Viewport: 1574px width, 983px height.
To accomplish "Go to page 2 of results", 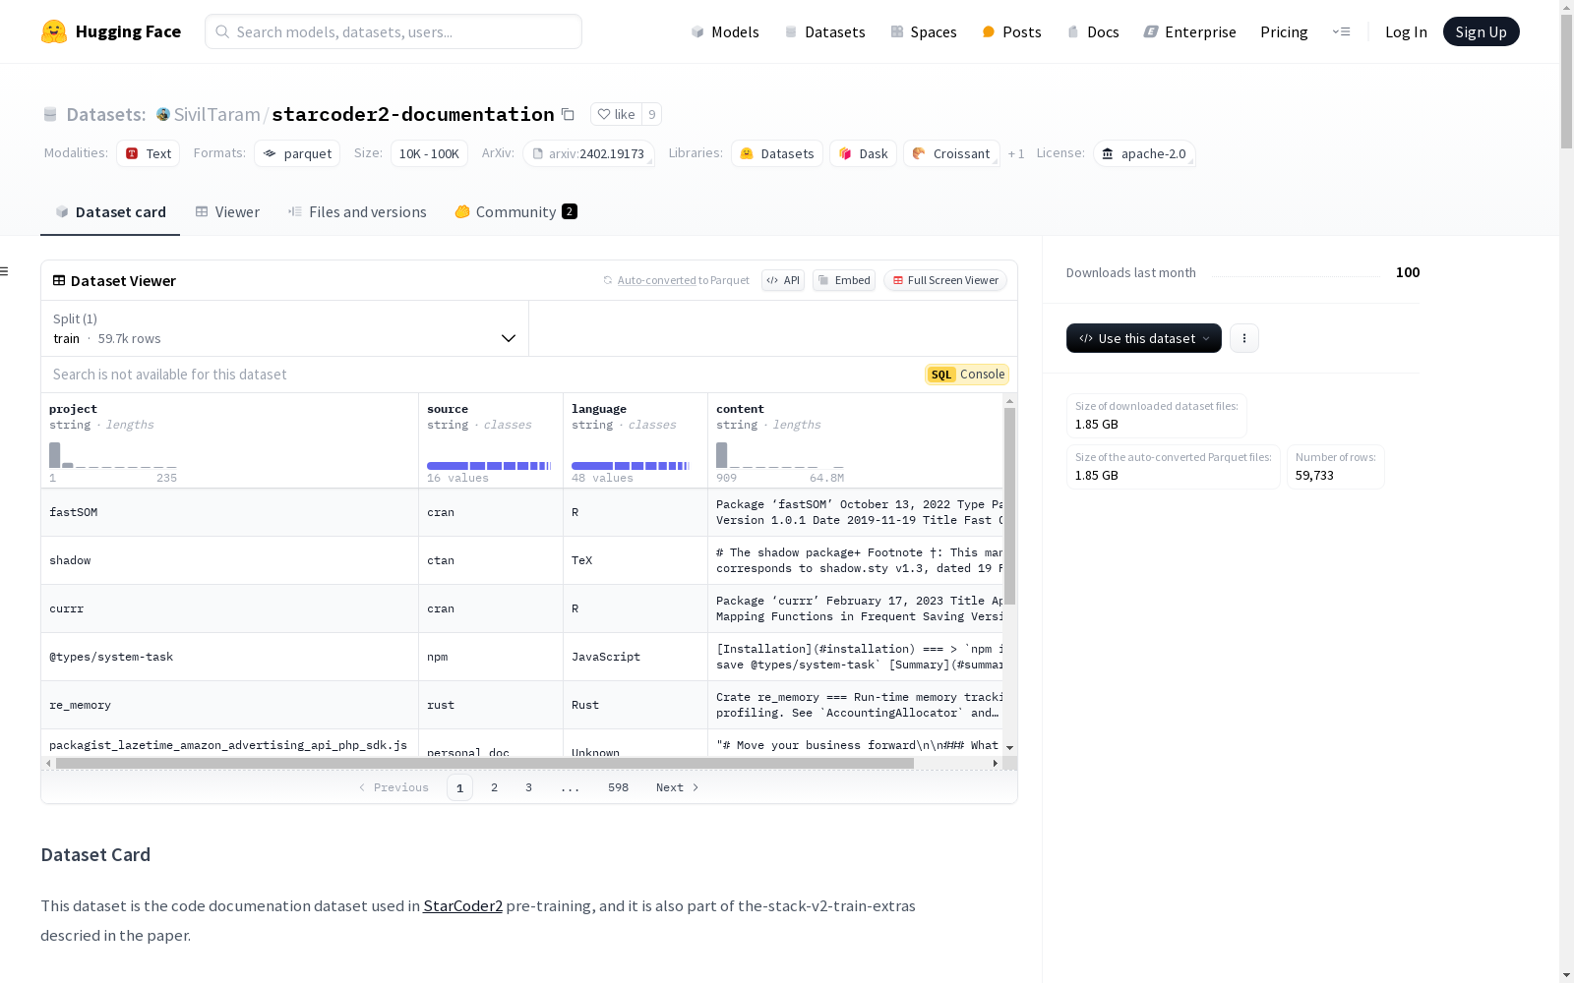I will pyautogui.click(x=494, y=787).
